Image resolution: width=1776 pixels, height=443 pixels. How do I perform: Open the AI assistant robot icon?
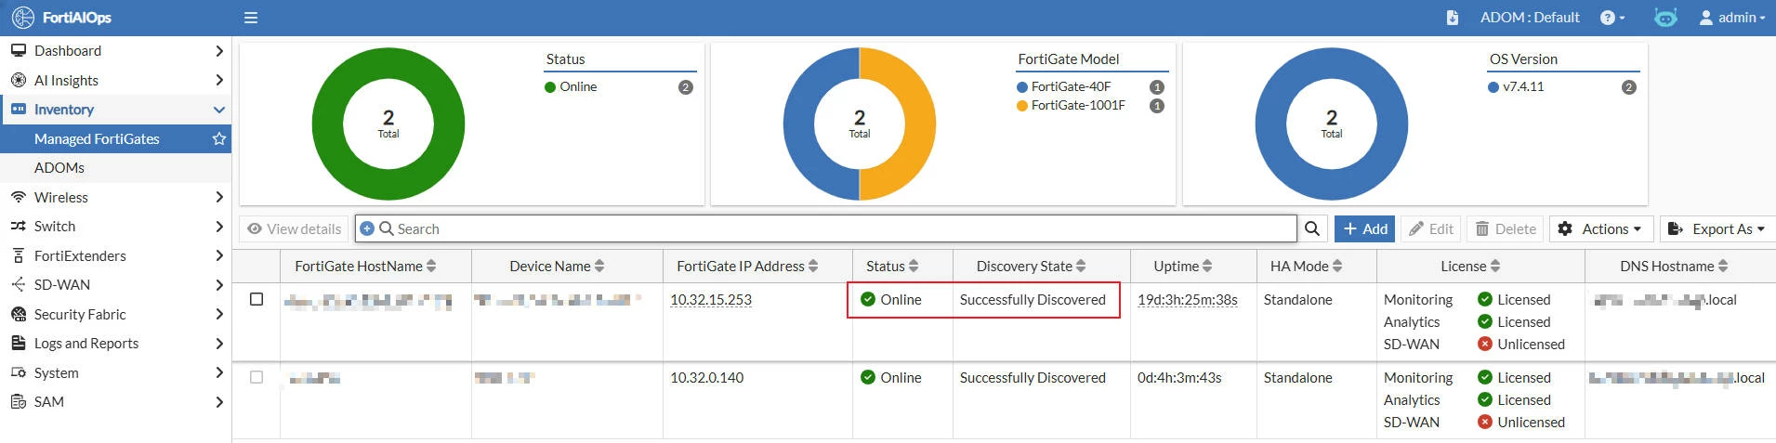1665,18
